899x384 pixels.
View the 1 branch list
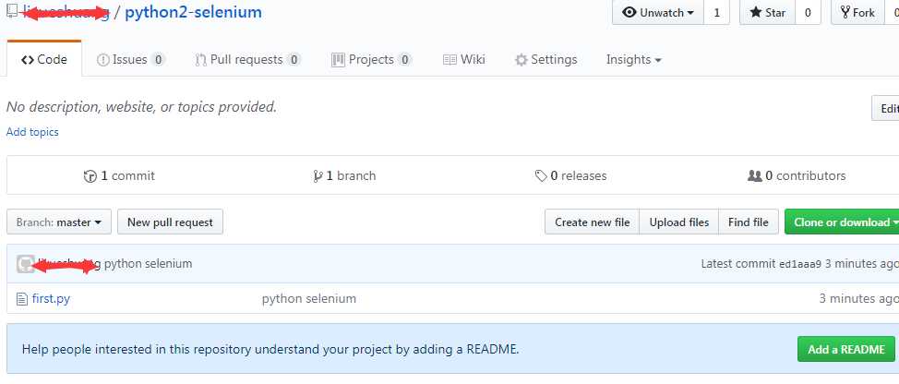coord(344,176)
